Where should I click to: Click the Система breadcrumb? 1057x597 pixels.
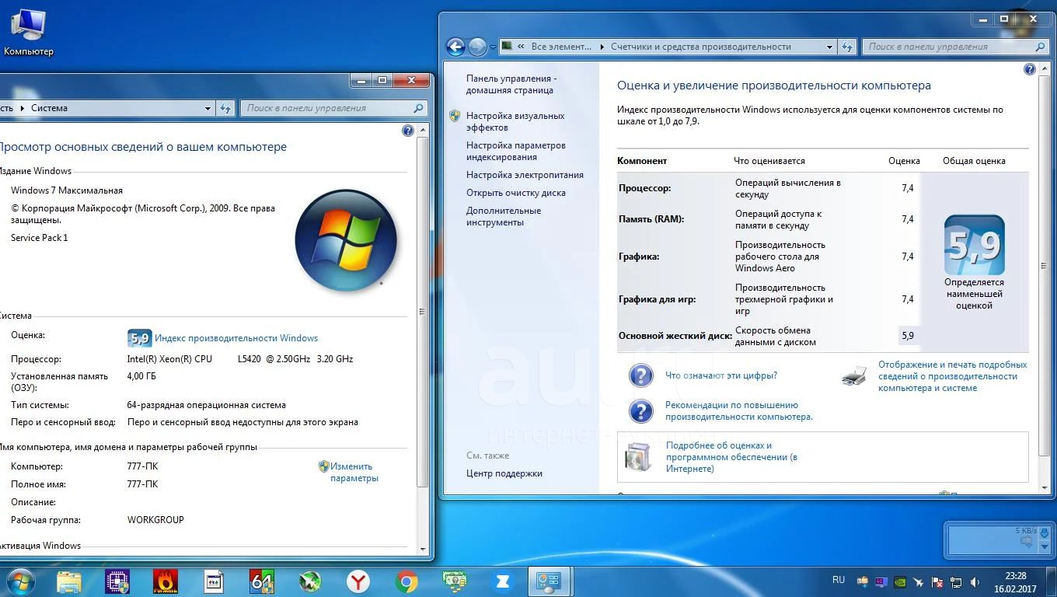pyautogui.click(x=49, y=108)
